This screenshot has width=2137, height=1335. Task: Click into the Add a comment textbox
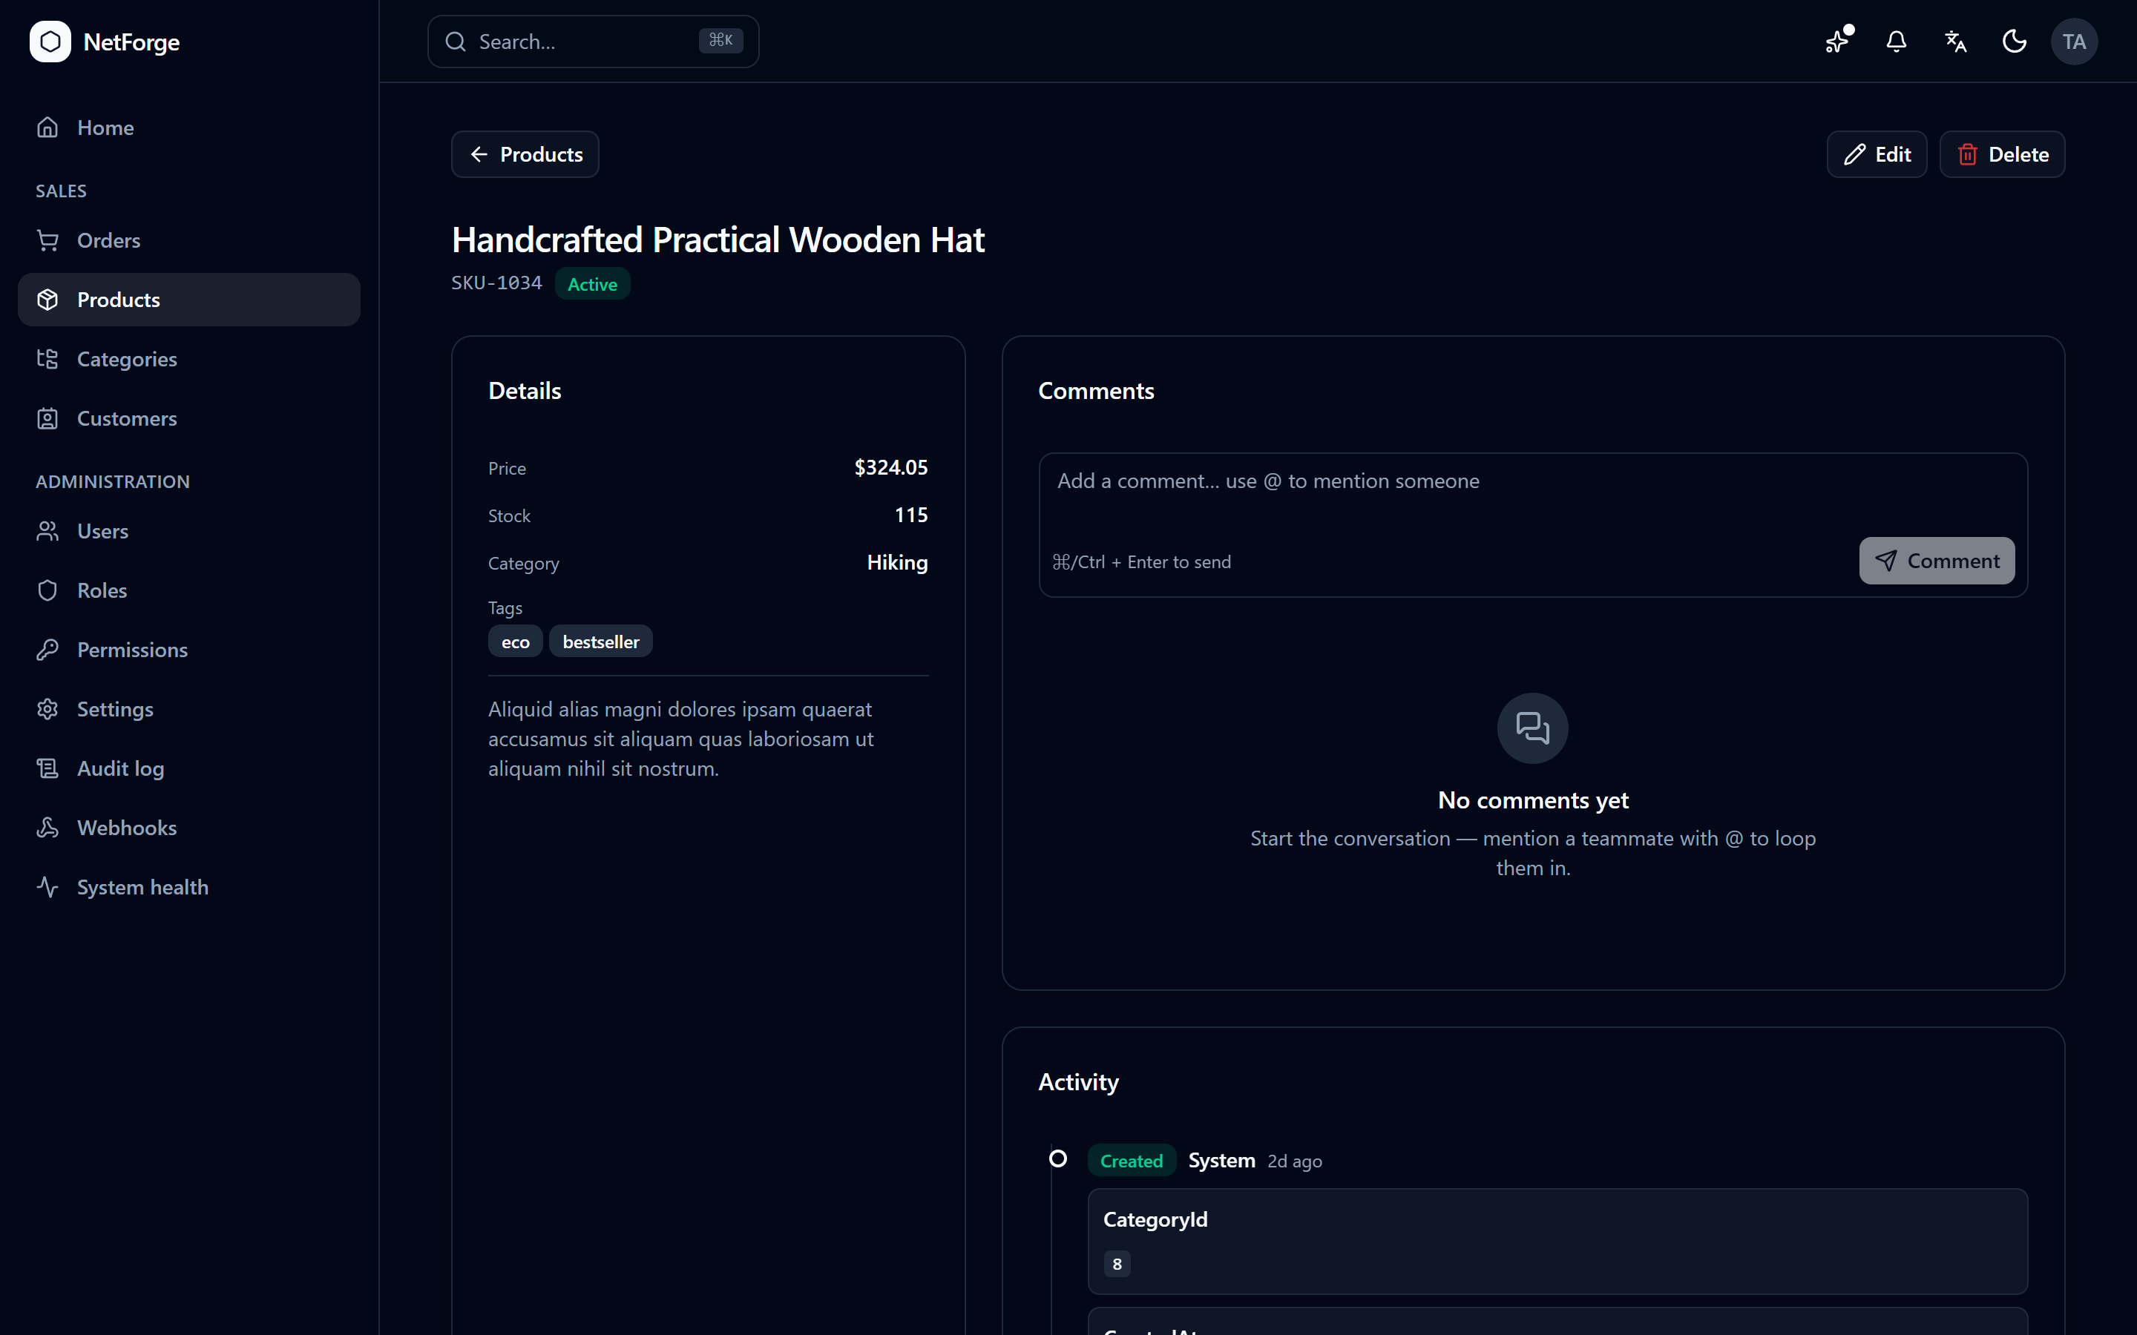1533,525
